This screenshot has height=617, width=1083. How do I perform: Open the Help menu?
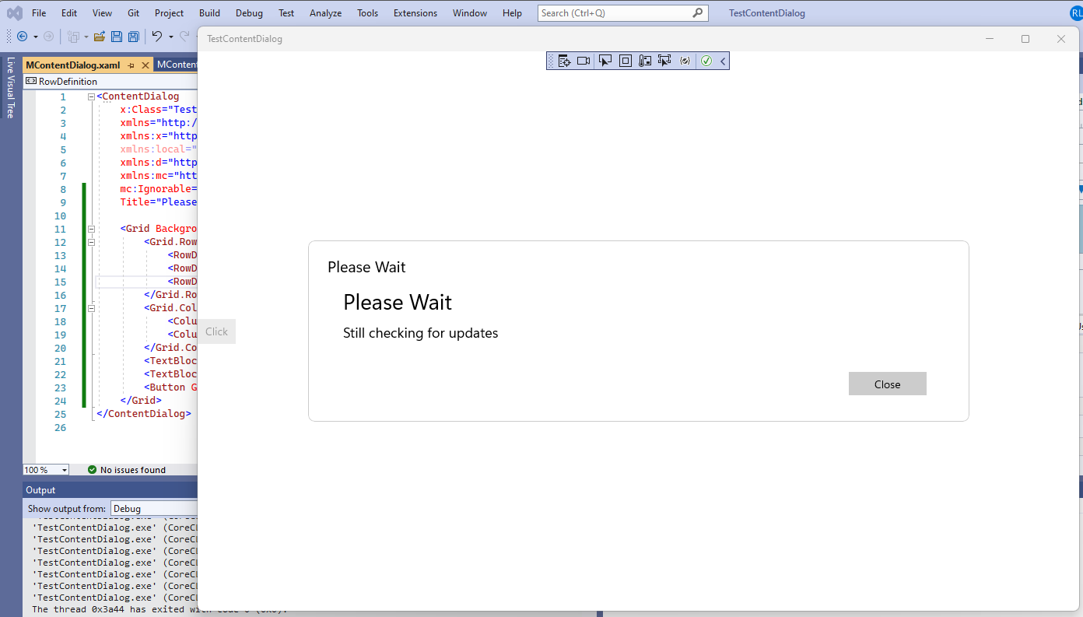point(513,13)
